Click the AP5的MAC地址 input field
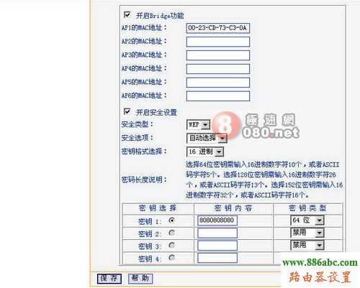The image size is (360, 288). (x=218, y=83)
